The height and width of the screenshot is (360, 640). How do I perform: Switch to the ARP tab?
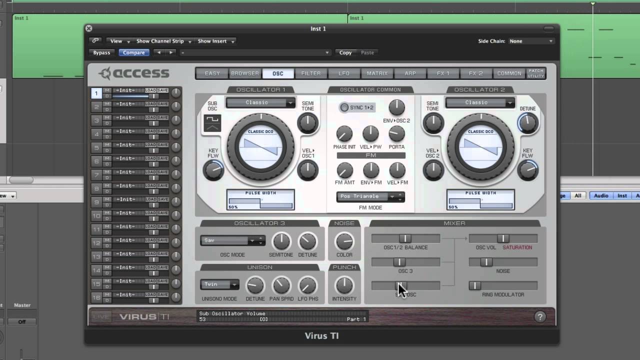pos(410,73)
